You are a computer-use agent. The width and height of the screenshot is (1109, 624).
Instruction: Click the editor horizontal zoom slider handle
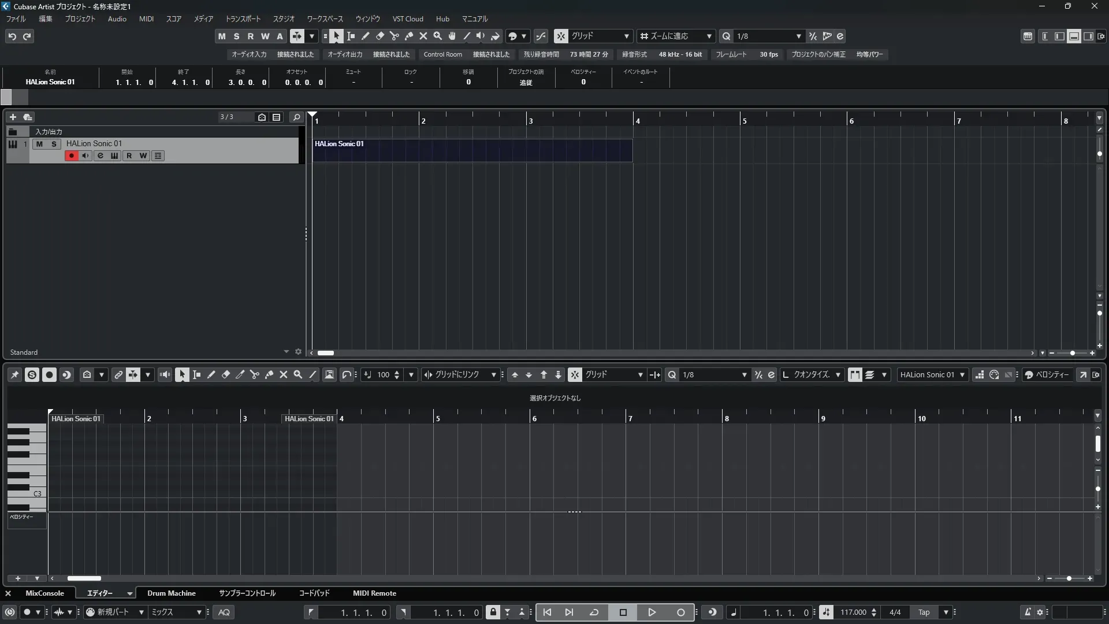(1069, 578)
